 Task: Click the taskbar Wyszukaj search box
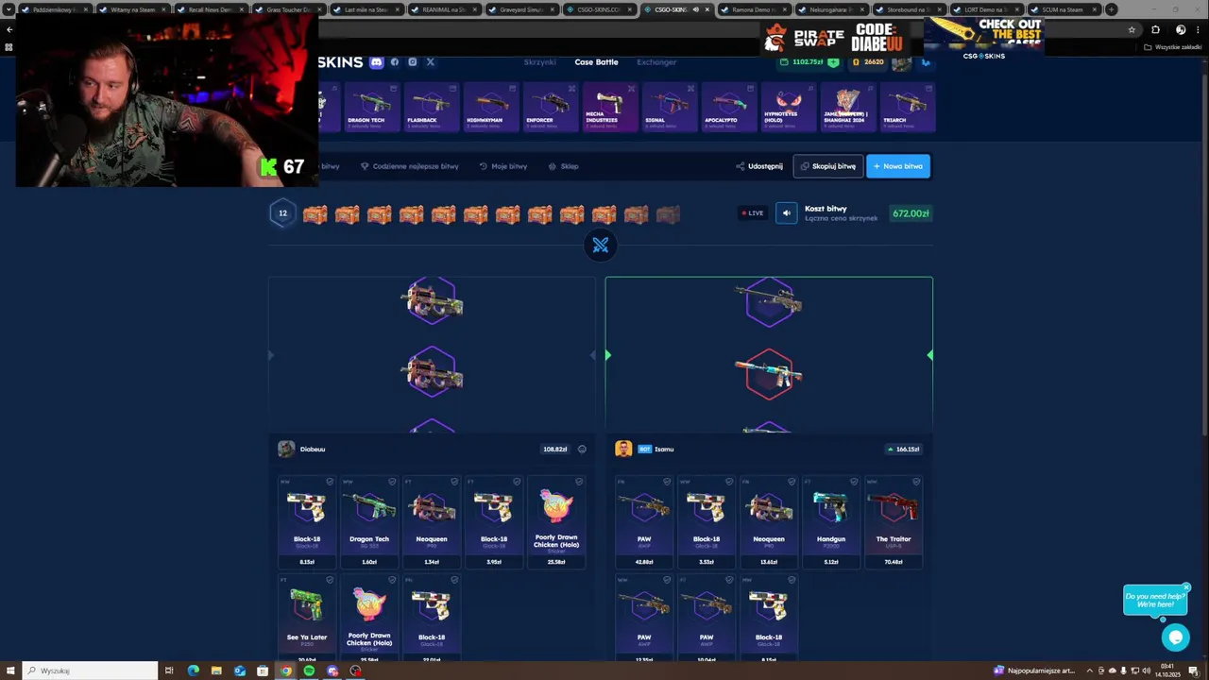tap(90, 671)
